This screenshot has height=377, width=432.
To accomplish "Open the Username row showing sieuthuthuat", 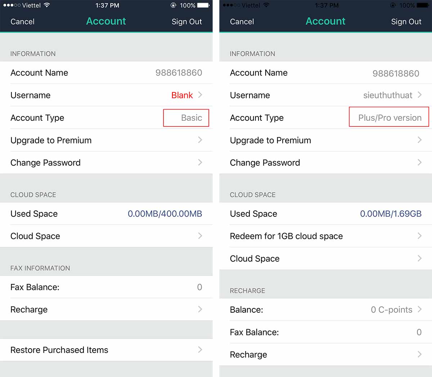I will click(325, 95).
